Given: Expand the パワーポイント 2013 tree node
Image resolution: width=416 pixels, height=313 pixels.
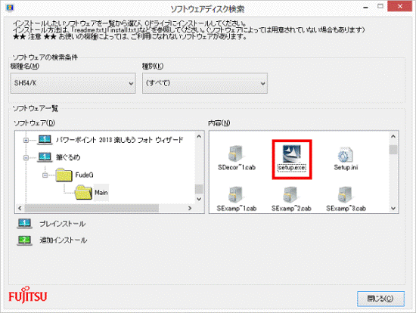Looking at the screenshot, I should click(26, 140).
